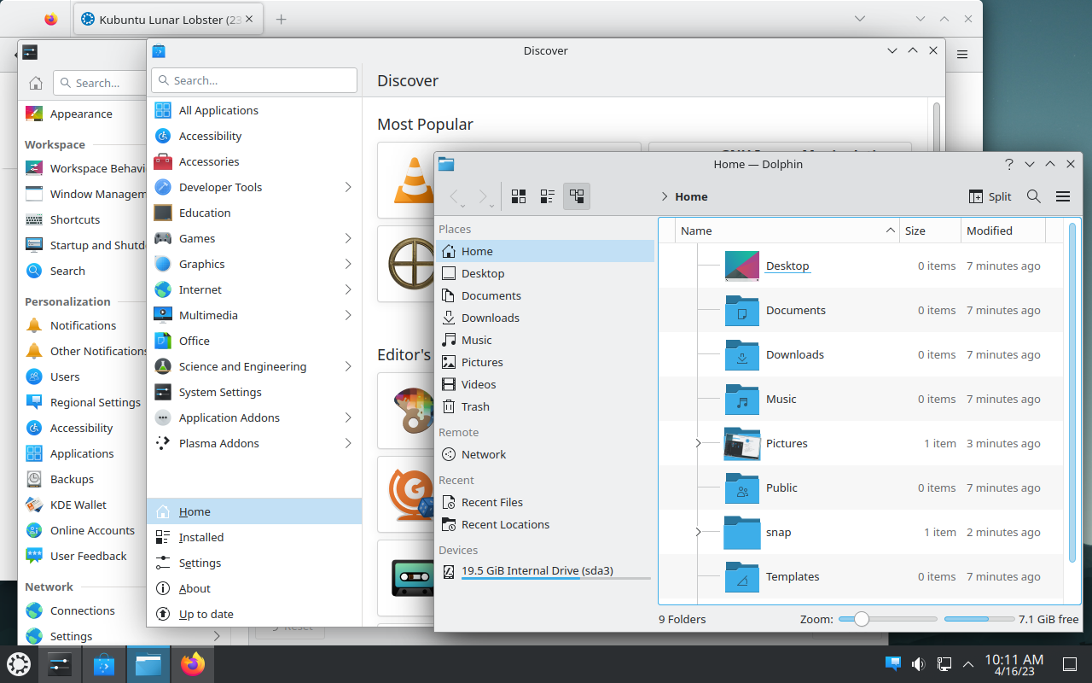Expand Graphics category arrow in Discover
The height and width of the screenshot is (683, 1092).
348,264
